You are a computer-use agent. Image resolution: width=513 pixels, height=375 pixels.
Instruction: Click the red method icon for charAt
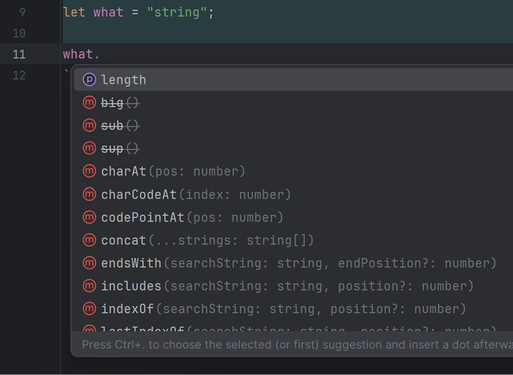[x=90, y=171]
